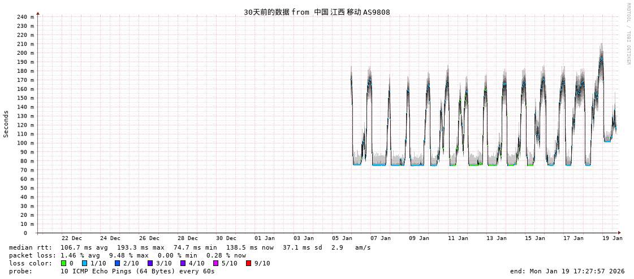This screenshot has height=279, width=634.
Task: Click the magenta 5/10 loss color swatch
Action: tap(215, 263)
